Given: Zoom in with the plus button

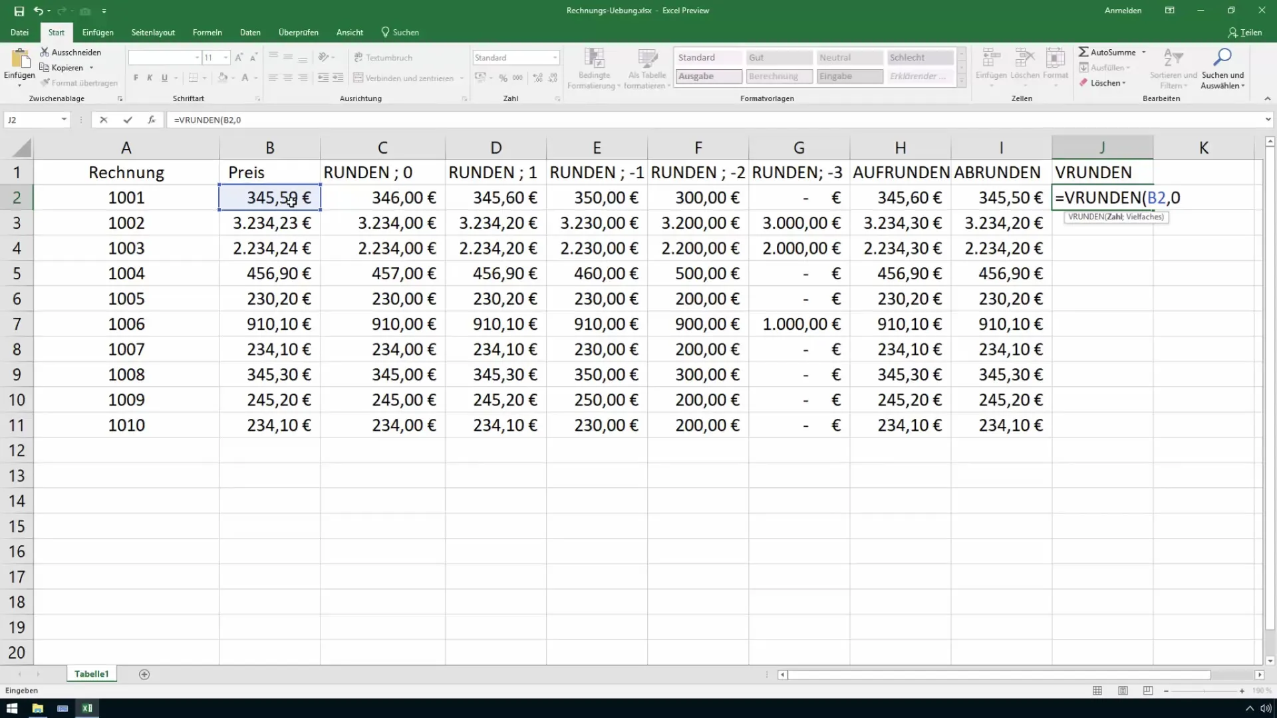Looking at the screenshot, I should [x=1242, y=691].
